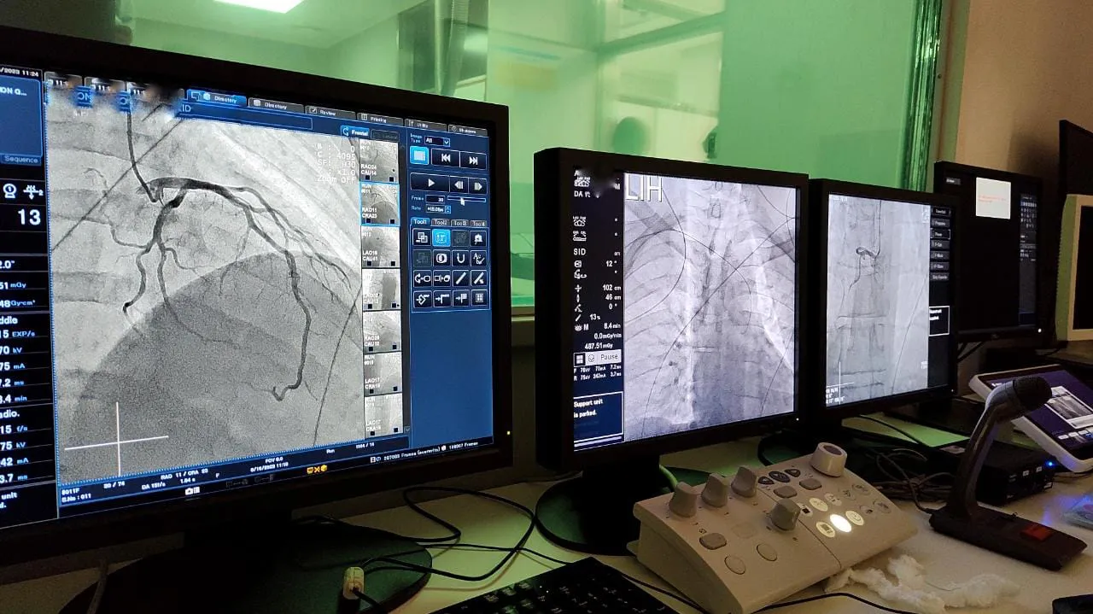The image size is (1093, 614).
Task: Step back one frame
Action: pyautogui.click(x=459, y=184)
